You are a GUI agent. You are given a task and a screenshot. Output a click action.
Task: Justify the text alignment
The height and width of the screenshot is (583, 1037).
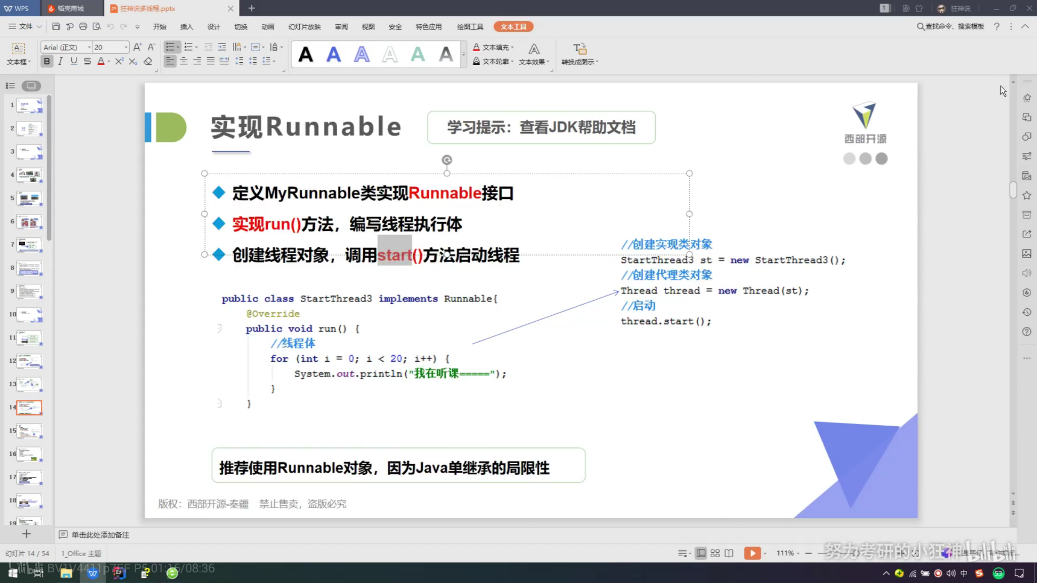click(211, 61)
